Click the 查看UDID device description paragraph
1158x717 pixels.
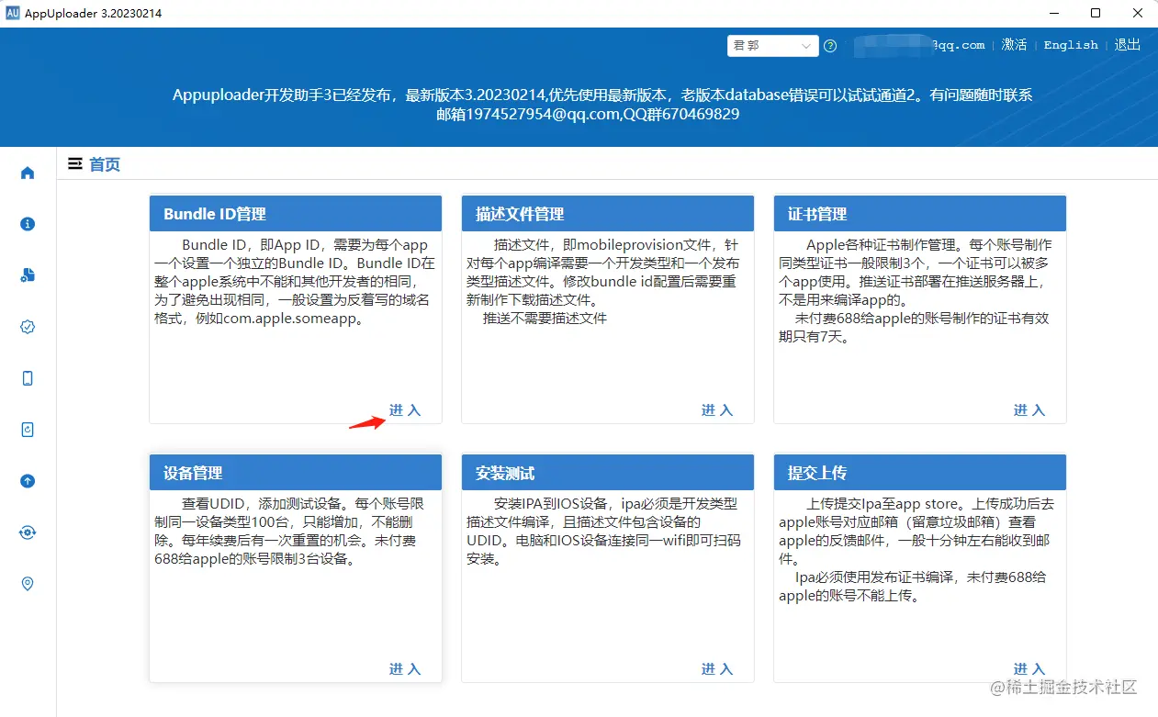(287, 532)
